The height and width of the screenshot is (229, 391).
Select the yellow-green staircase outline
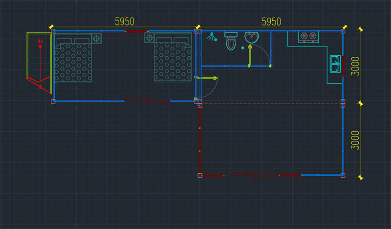39,63
